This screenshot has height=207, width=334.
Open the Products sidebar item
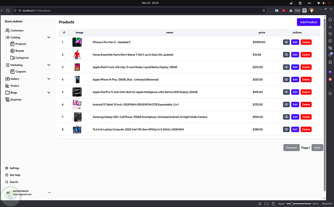point(18,44)
